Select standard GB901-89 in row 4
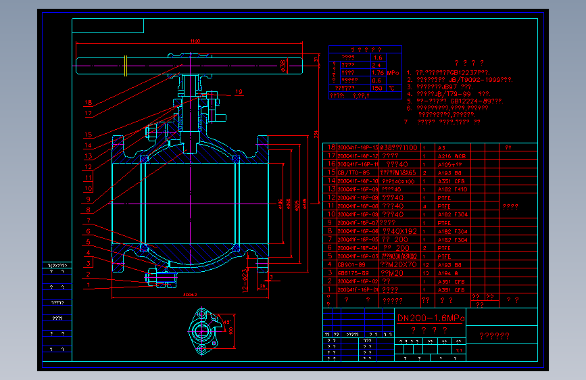Viewport: 586px width, 380px height. tap(351, 265)
